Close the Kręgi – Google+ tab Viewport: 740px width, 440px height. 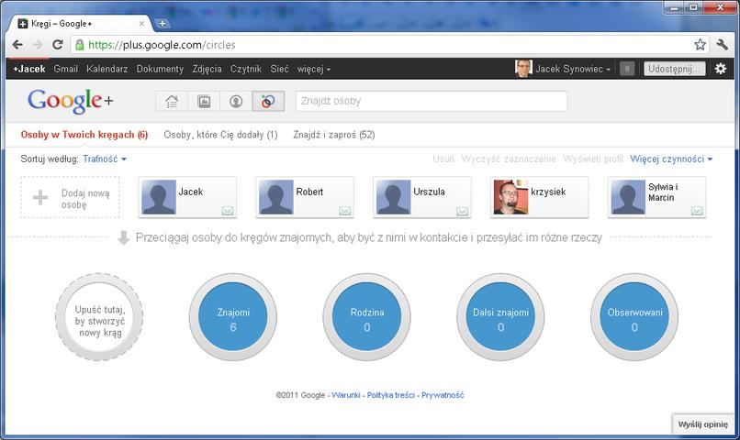tap(141, 24)
